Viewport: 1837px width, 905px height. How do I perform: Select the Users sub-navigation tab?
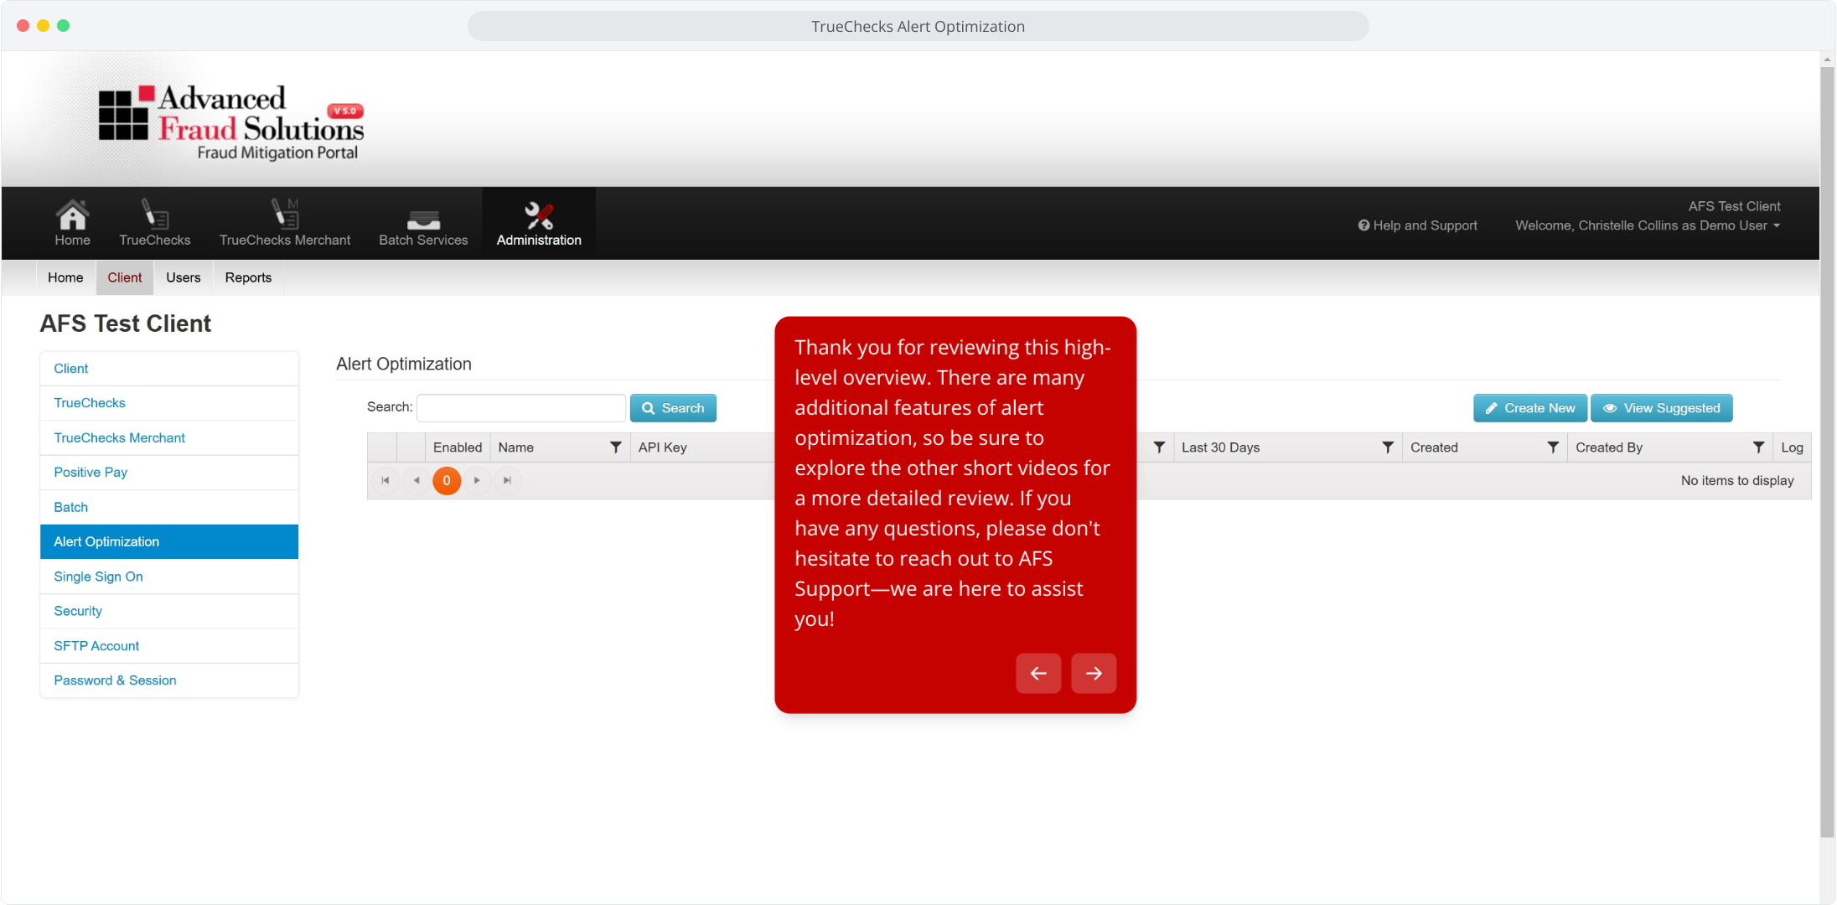coord(183,277)
